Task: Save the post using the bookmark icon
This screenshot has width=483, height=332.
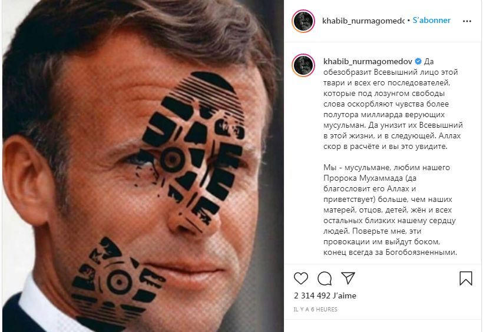Action: click(465, 278)
